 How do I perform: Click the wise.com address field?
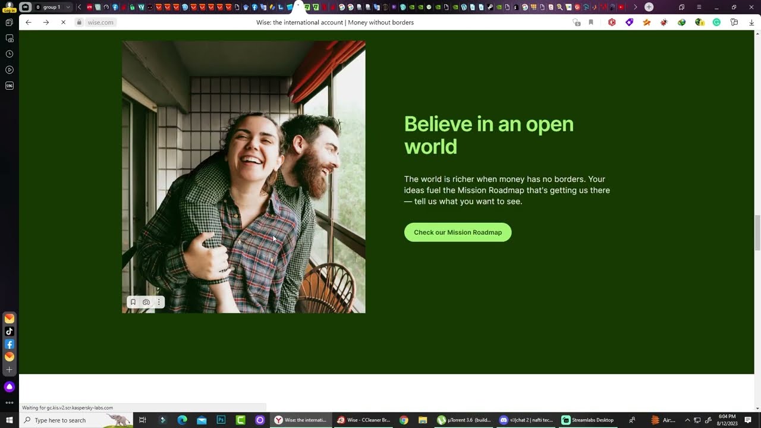point(100,23)
